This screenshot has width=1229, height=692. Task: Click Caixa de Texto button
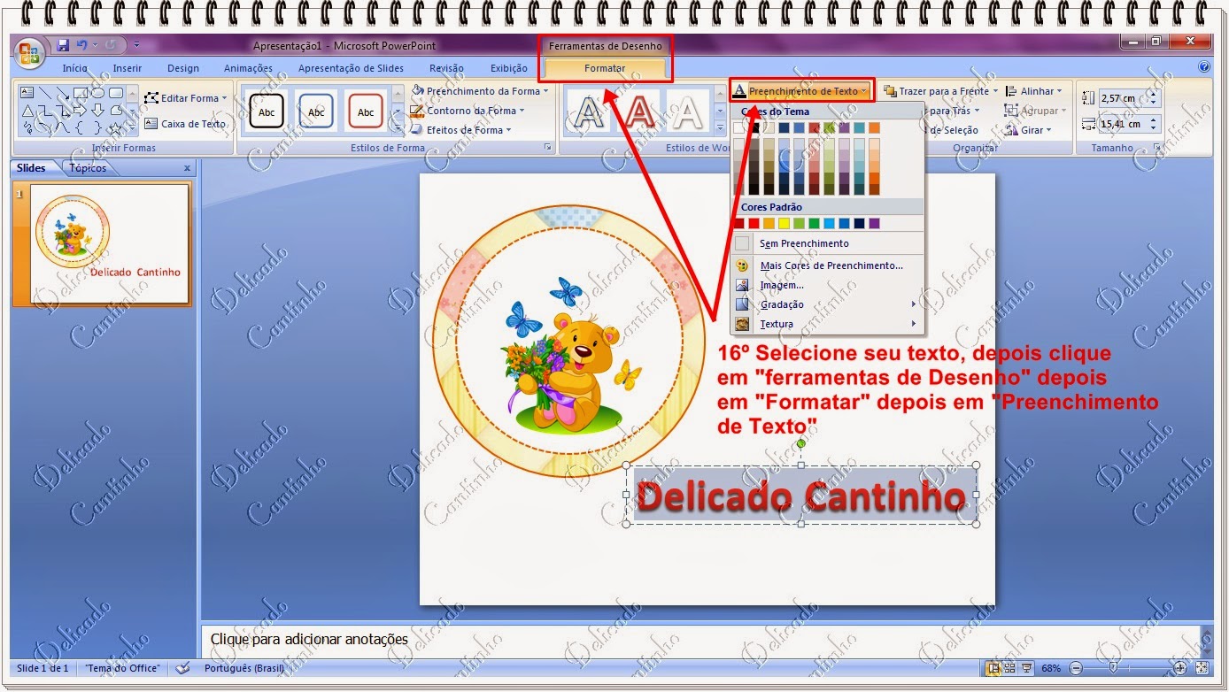[186, 124]
